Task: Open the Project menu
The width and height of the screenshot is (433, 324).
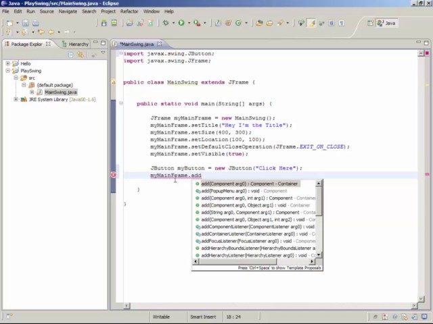Action: [108, 11]
